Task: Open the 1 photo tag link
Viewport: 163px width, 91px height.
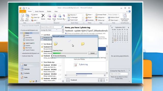Action: [83, 64]
